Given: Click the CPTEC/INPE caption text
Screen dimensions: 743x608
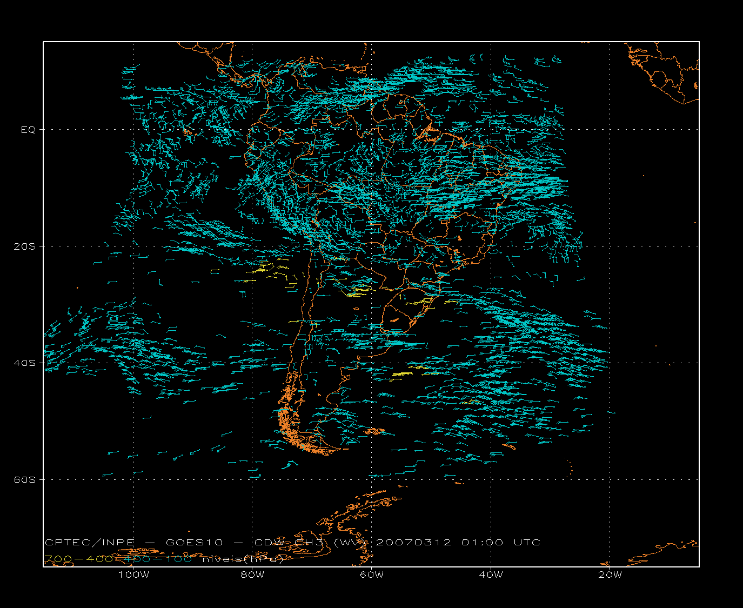Looking at the screenshot, I should click(90, 543).
